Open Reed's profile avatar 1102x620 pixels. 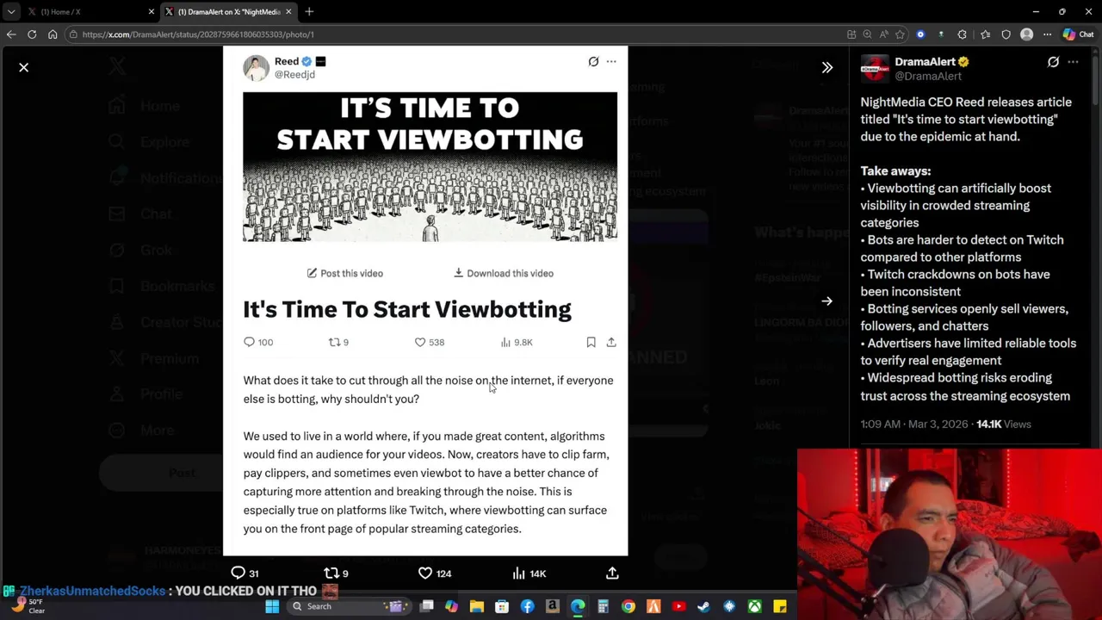point(256,67)
